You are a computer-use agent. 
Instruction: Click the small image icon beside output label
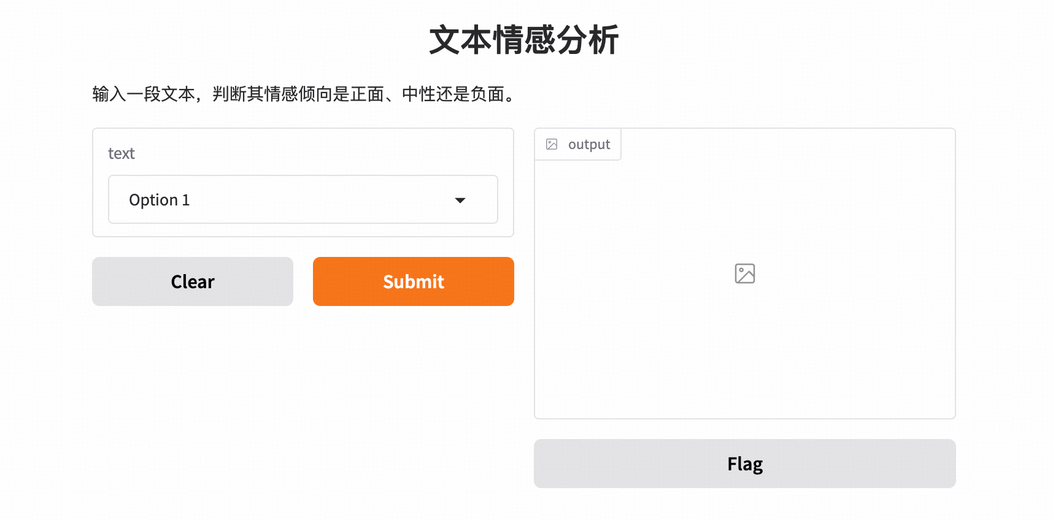click(552, 144)
